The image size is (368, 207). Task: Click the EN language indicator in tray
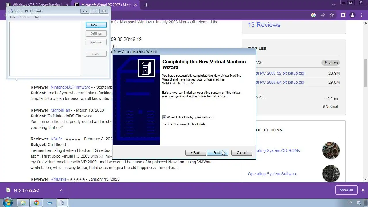point(350,202)
